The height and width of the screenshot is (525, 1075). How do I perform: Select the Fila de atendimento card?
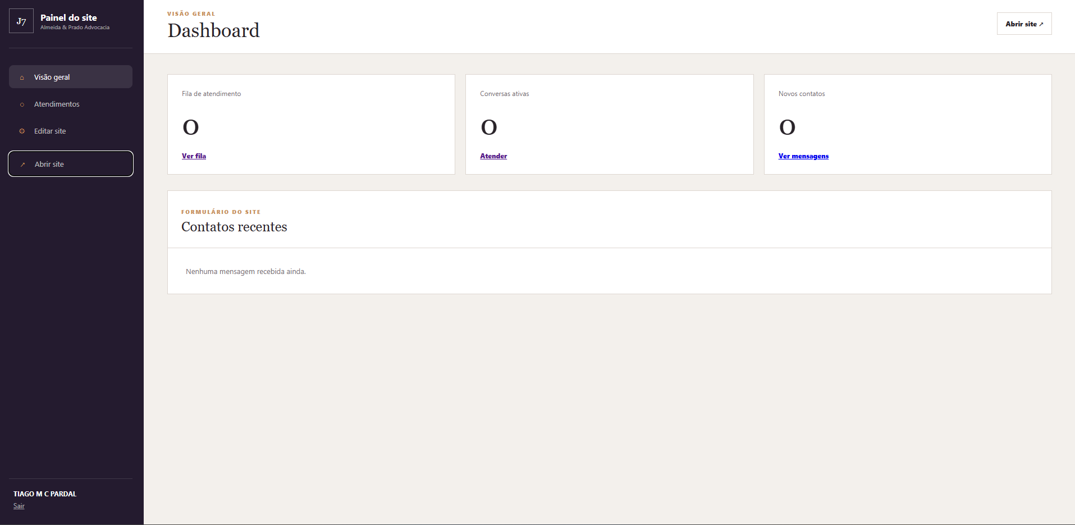(311, 124)
